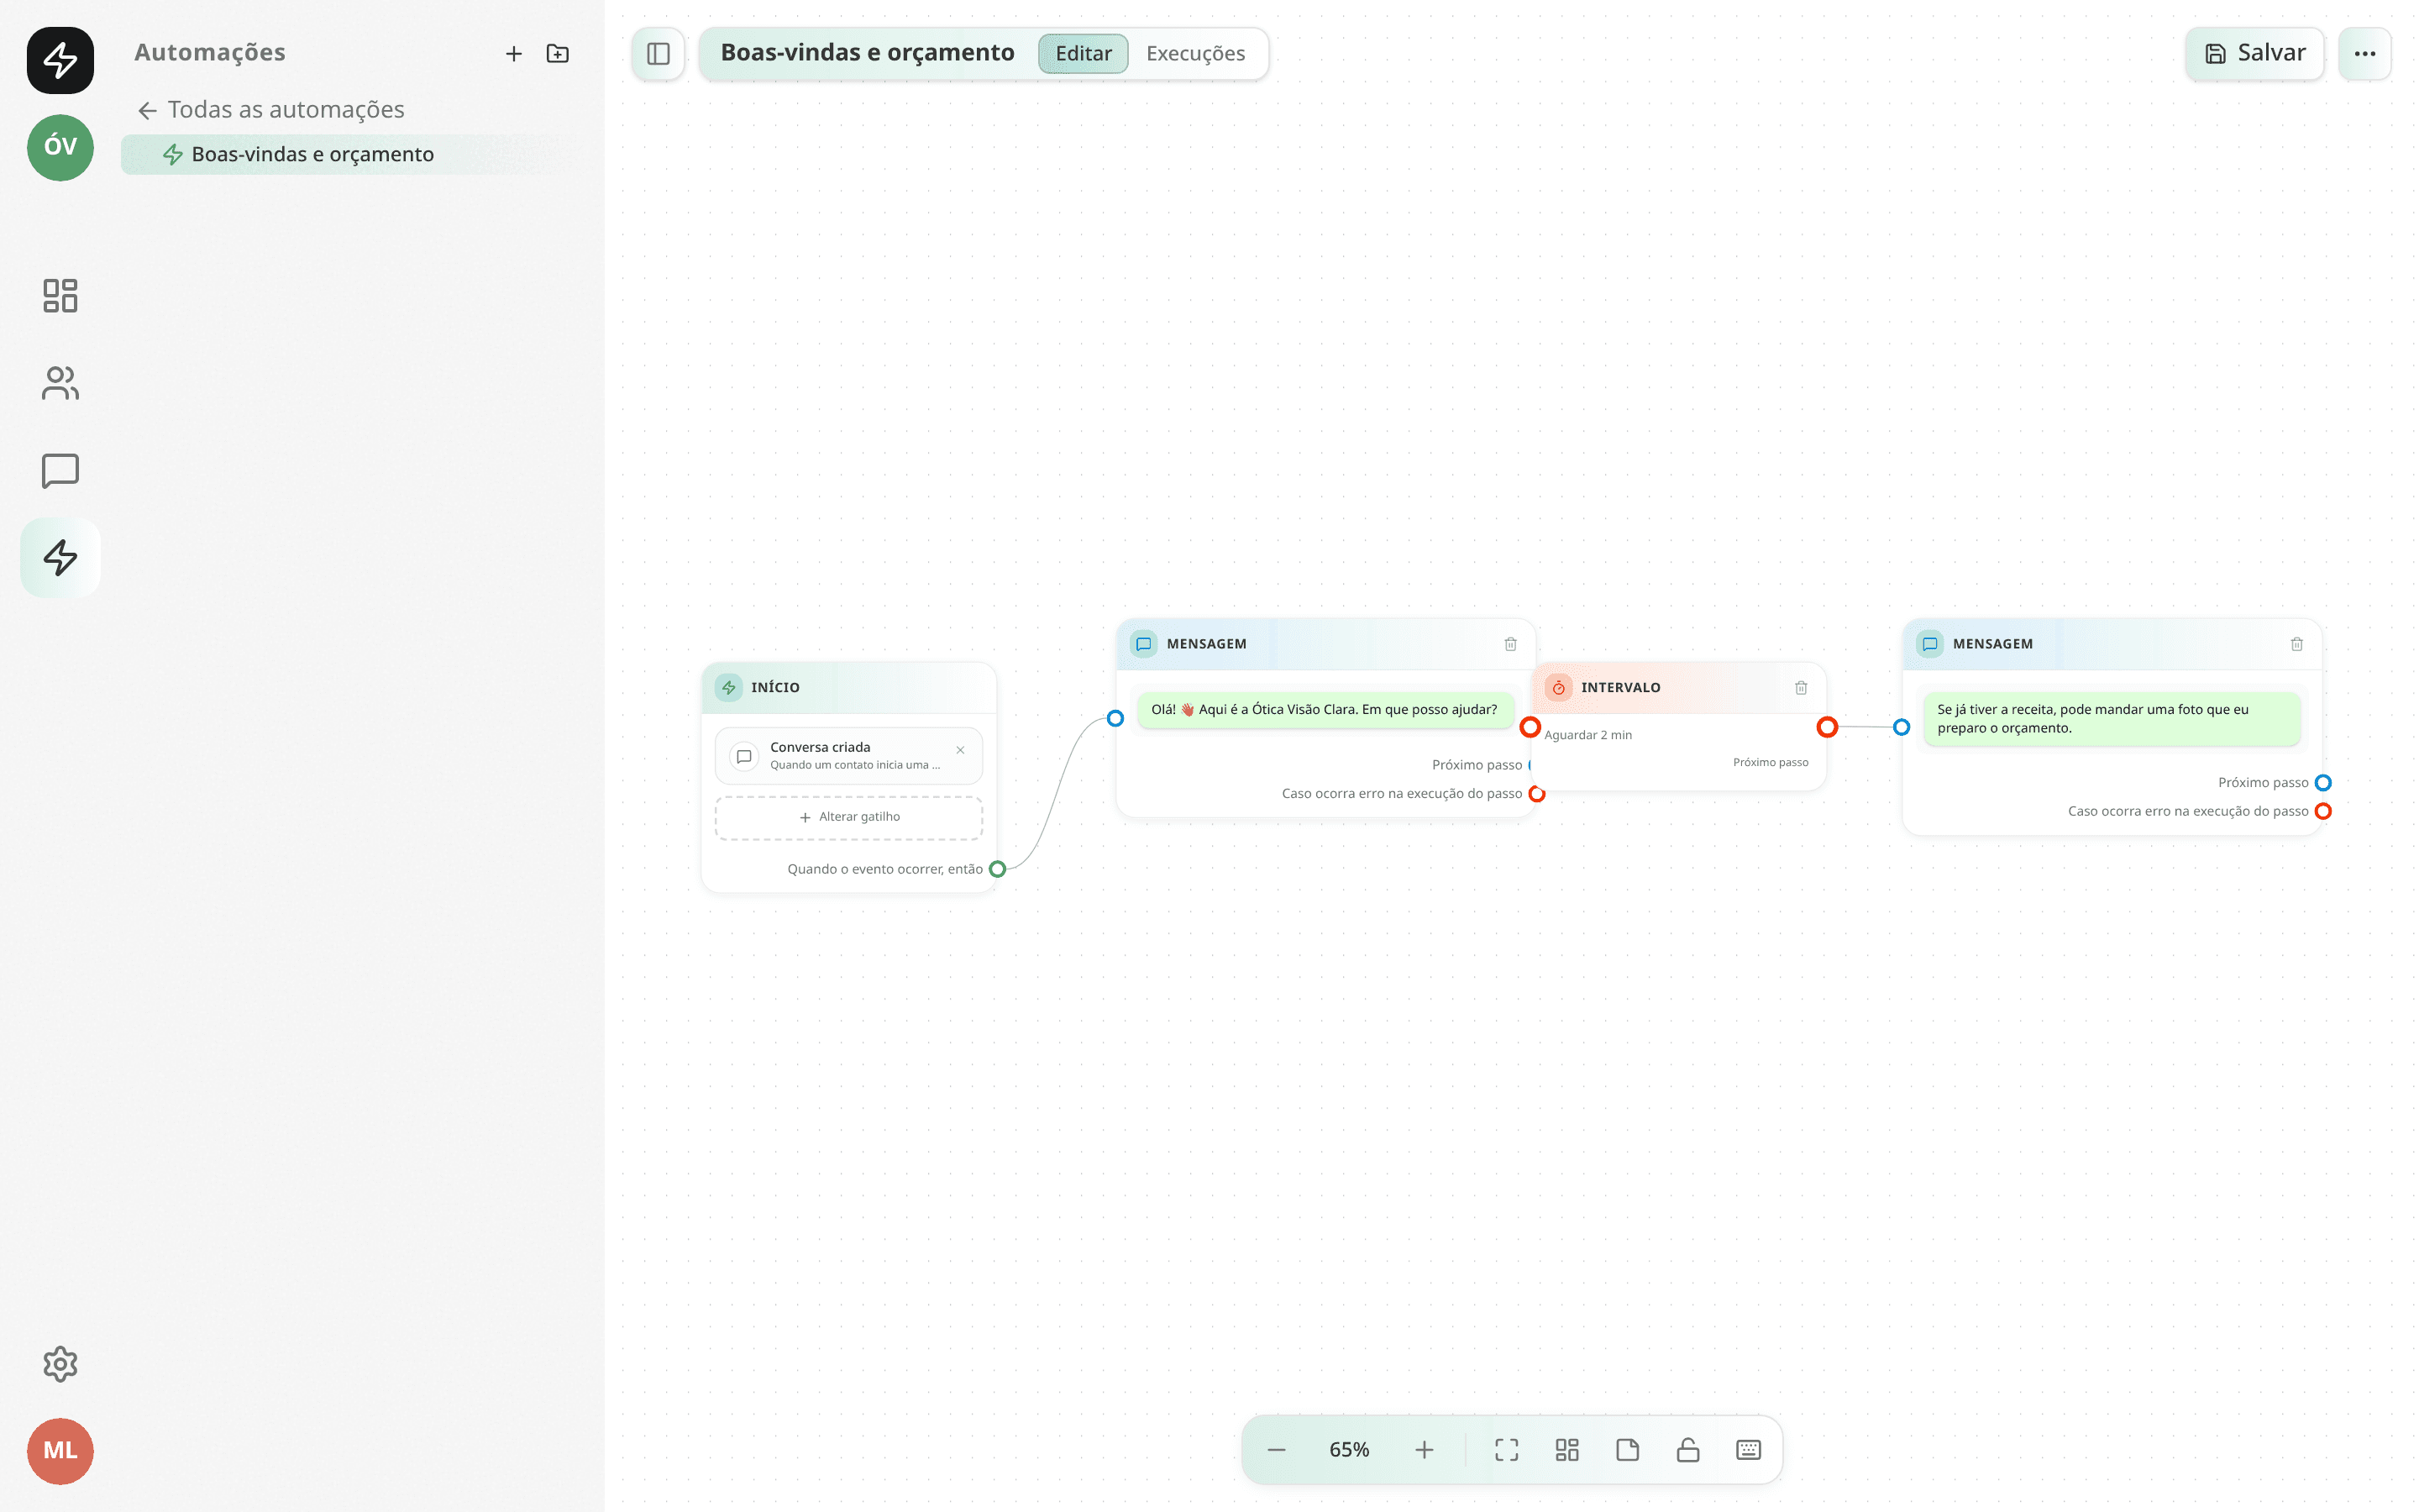
Task: Click the second Mensagem red error connector
Action: pos(2323,811)
